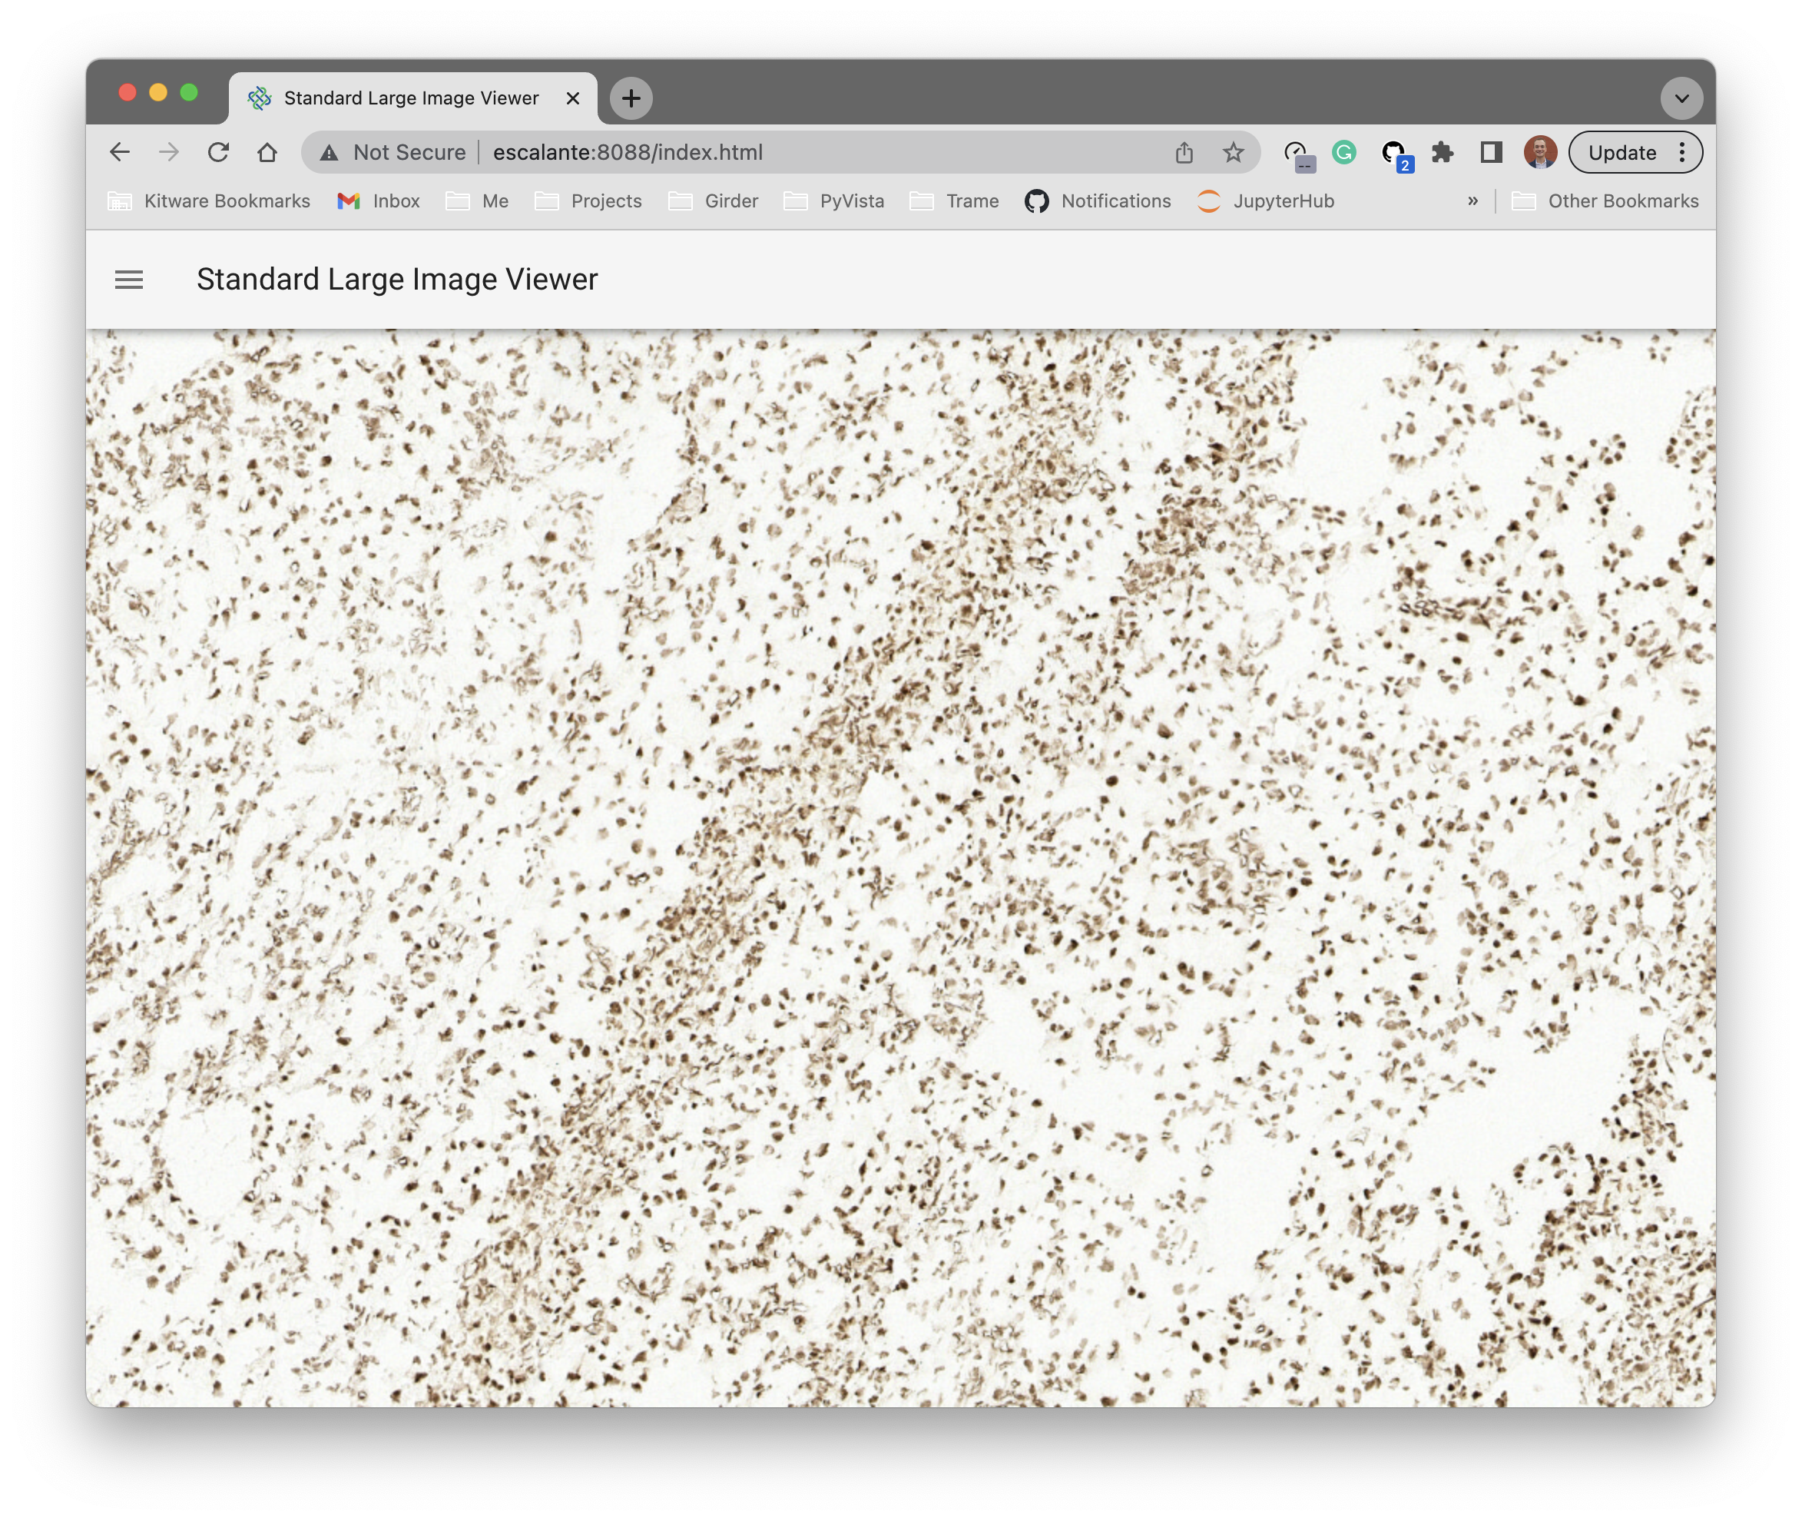This screenshot has width=1802, height=1521.
Task: Show hidden bookmarks with the double chevron
Action: 1472,201
